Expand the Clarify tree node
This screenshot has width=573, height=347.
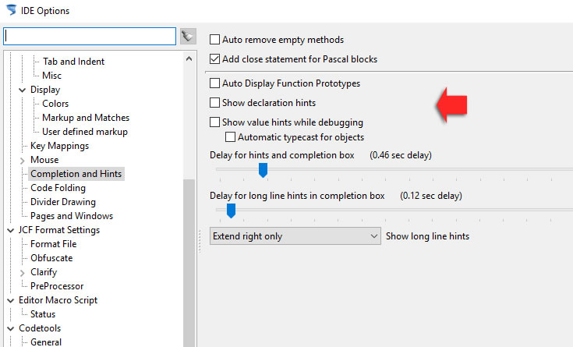pyautogui.click(x=23, y=273)
